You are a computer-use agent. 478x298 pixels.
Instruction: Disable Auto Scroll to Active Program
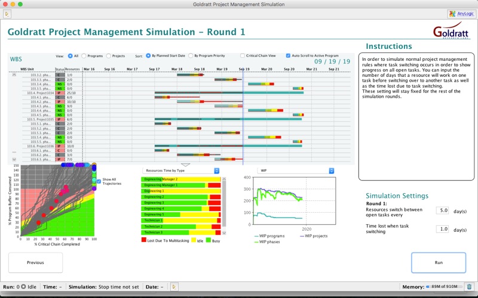tap(288, 55)
